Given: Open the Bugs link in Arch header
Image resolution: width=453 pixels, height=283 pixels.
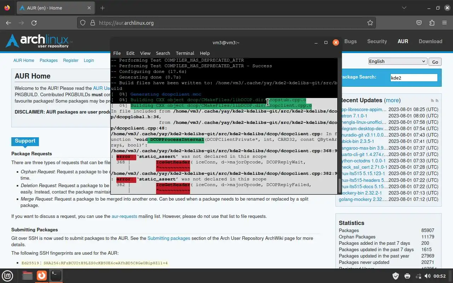Looking at the screenshot, I should (x=350, y=41).
